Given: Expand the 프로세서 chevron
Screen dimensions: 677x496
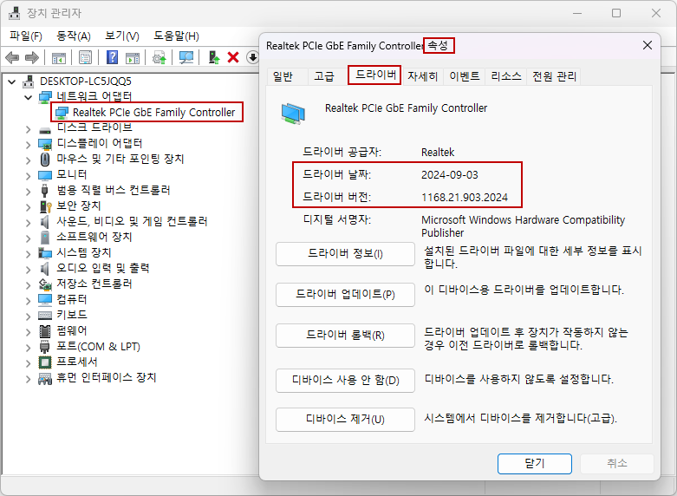Looking at the screenshot, I should point(28,363).
